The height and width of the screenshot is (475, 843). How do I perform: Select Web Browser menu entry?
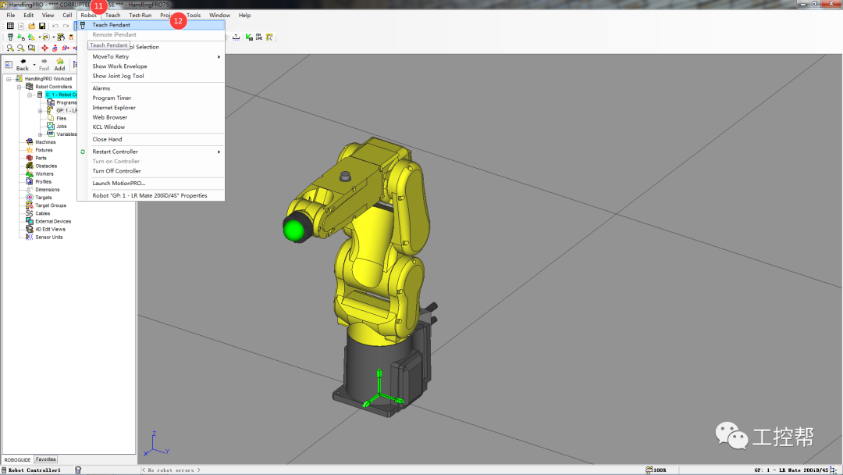click(151, 117)
